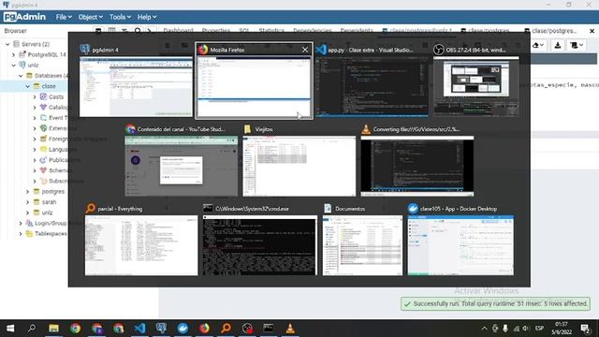The image size is (599, 337).
Task: Open Docker Desktop from the taskbar
Action: (x=183, y=329)
